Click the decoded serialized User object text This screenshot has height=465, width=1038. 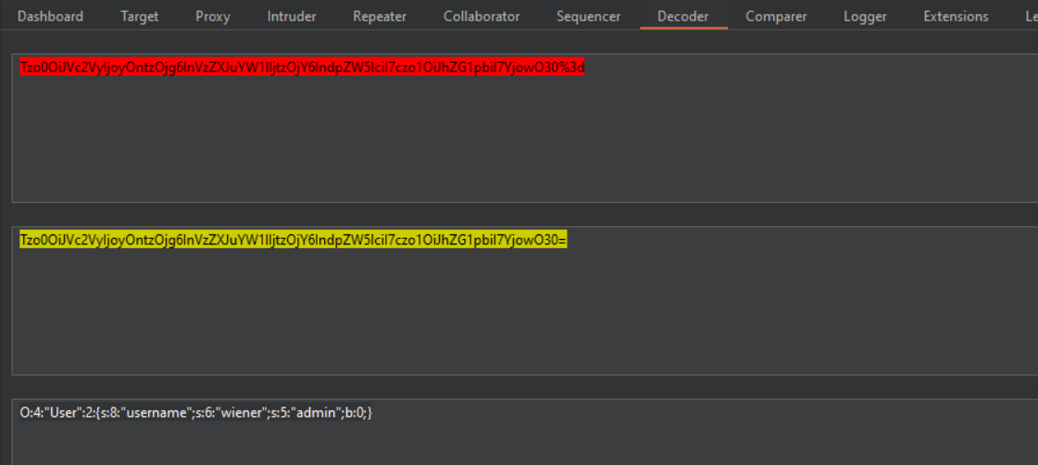(196, 413)
